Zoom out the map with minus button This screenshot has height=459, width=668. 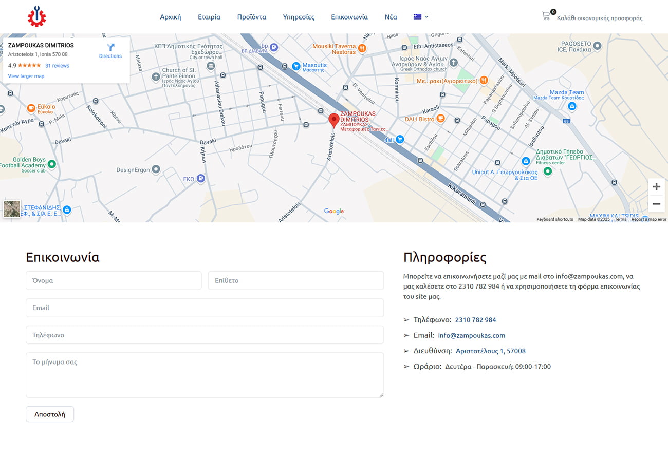(656, 204)
